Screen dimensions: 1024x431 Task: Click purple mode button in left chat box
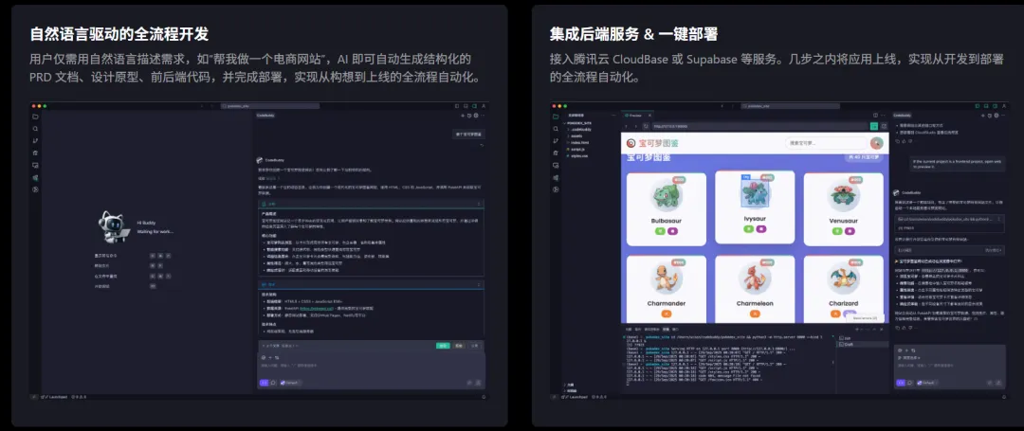(x=264, y=383)
